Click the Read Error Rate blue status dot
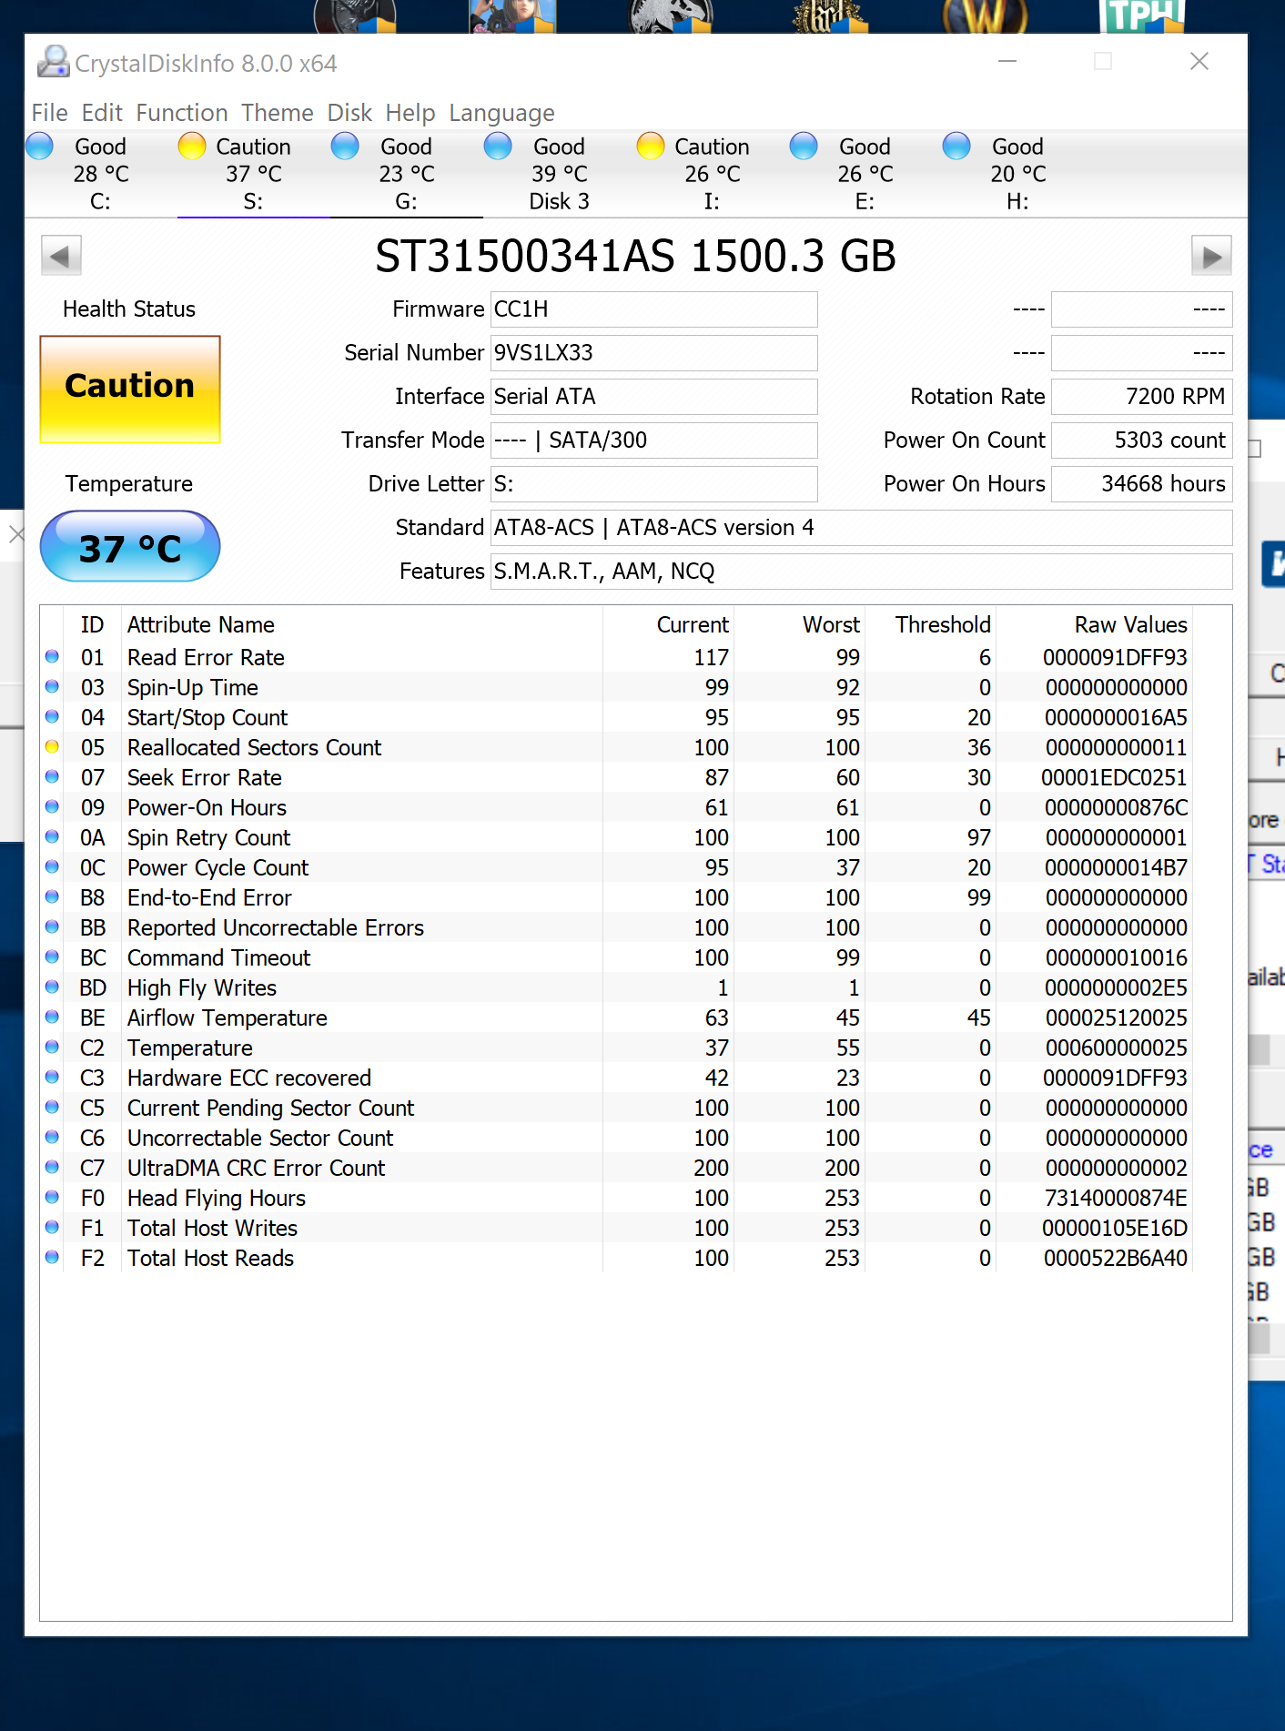 click(x=52, y=657)
